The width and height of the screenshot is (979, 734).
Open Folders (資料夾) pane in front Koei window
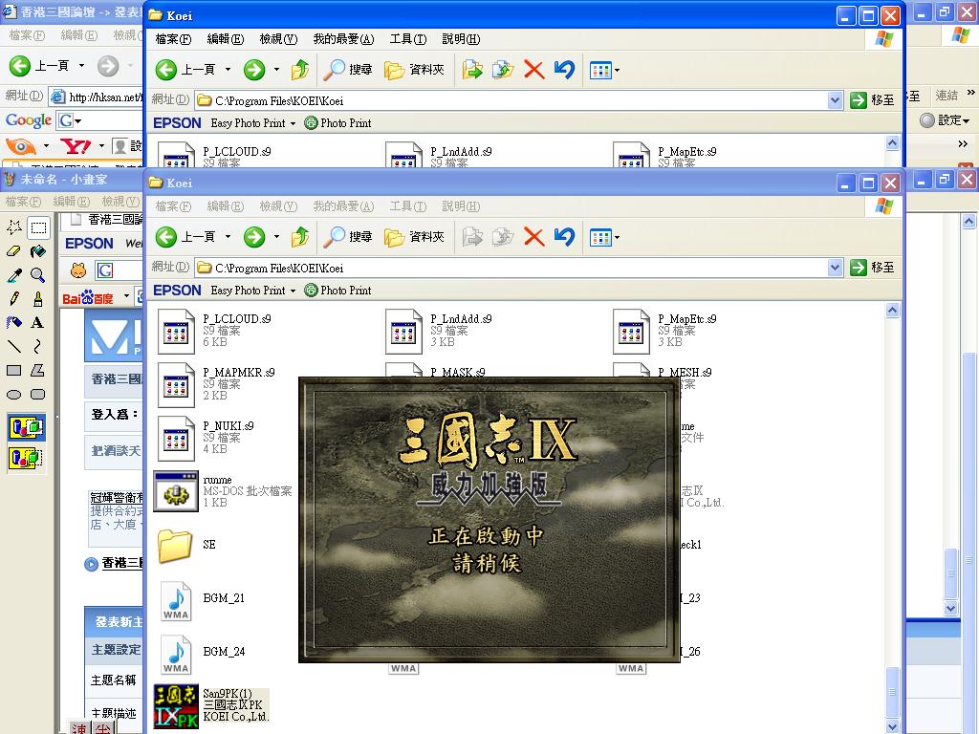pos(414,237)
